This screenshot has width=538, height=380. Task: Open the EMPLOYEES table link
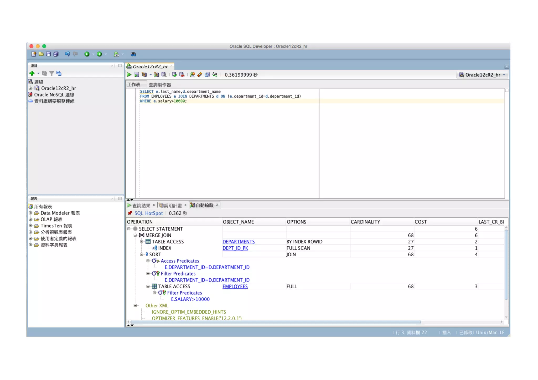tap(235, 286)
